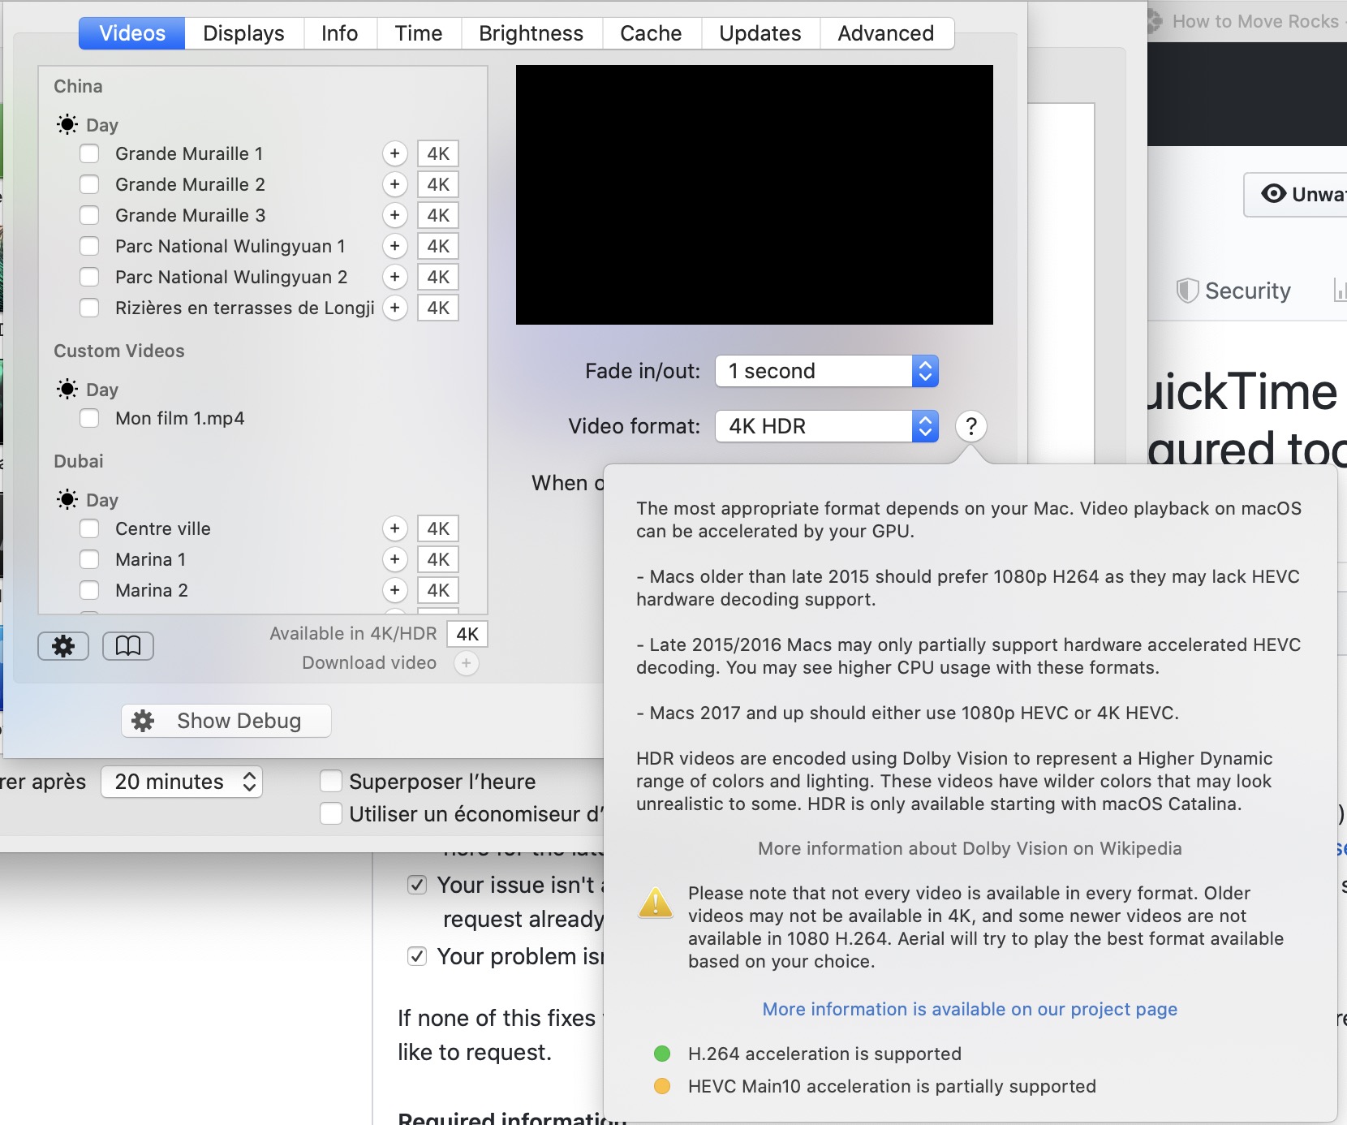Click 4K badge for Grande Muraille 3
1347x1125 pixels.
click(x=438, y=215)
